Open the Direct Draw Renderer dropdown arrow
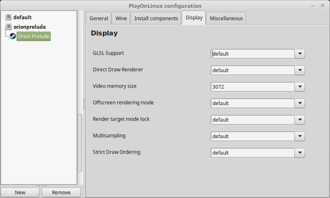This screenshot has height=198, width=330. [x=300, y=70]
